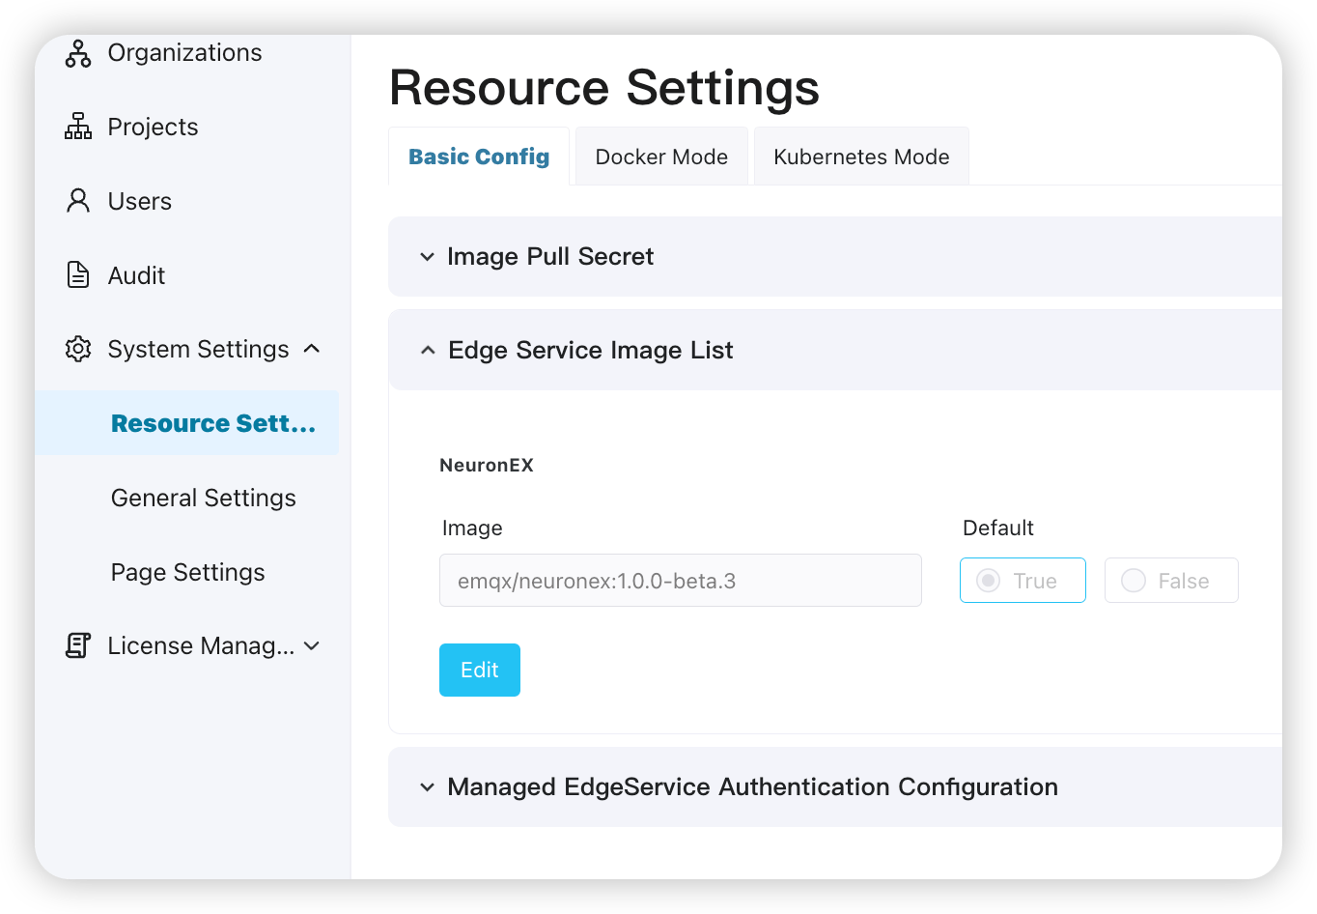Click the License Management scroll icon
The height and width of the screenshot is (914, 1317).
click(x=78, y=645)
